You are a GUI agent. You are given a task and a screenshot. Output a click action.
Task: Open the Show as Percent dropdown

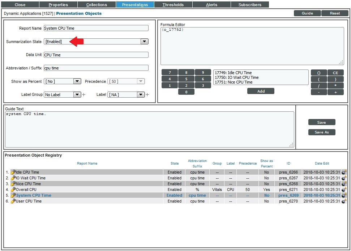pos(78,81)
